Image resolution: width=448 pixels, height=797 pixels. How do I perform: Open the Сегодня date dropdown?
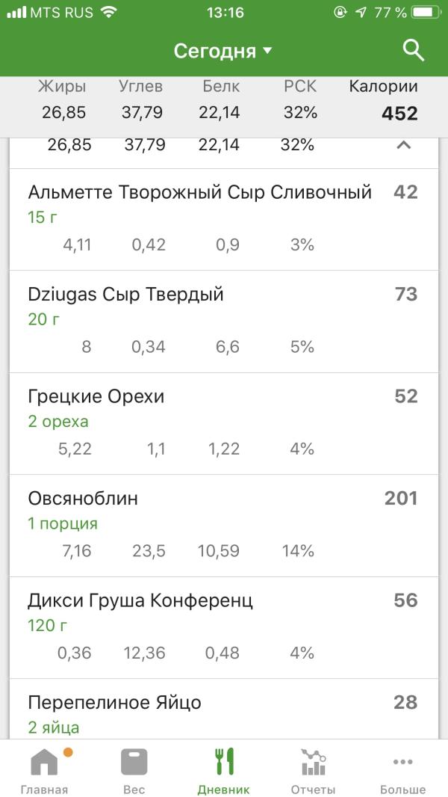[x=223, y=51]
